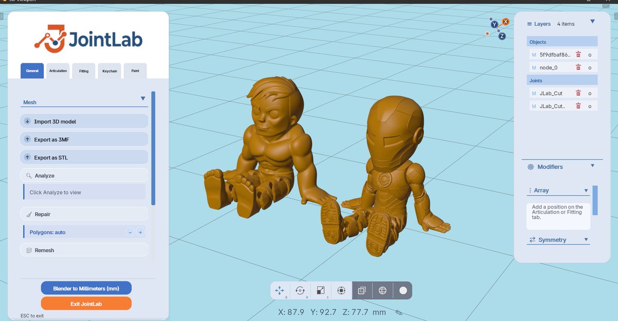Image resolution: width=618 pixels, height=321 pixels.
Task: Collapse the Modifiers panel arrow
Action: [592, 166]
